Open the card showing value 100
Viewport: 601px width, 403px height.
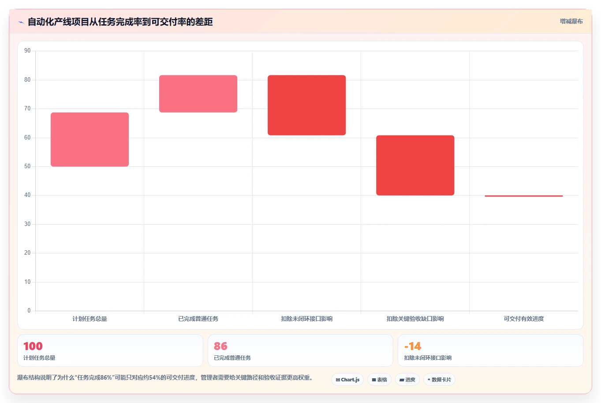(x=110, y=350)
